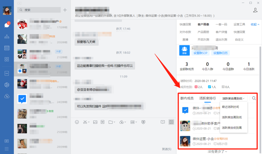
Task: Click the folder file icon in chat toolbar
Action: pyautogui.click(x=111, y=122)
